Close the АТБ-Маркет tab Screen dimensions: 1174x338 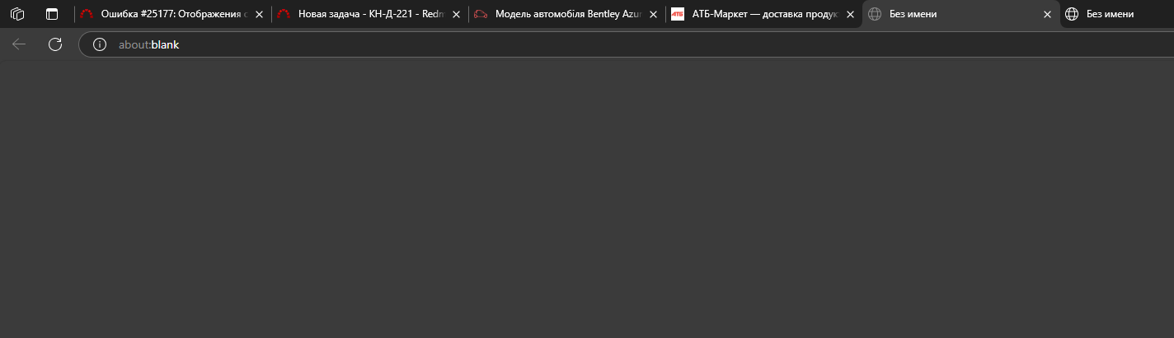point(850,14)
